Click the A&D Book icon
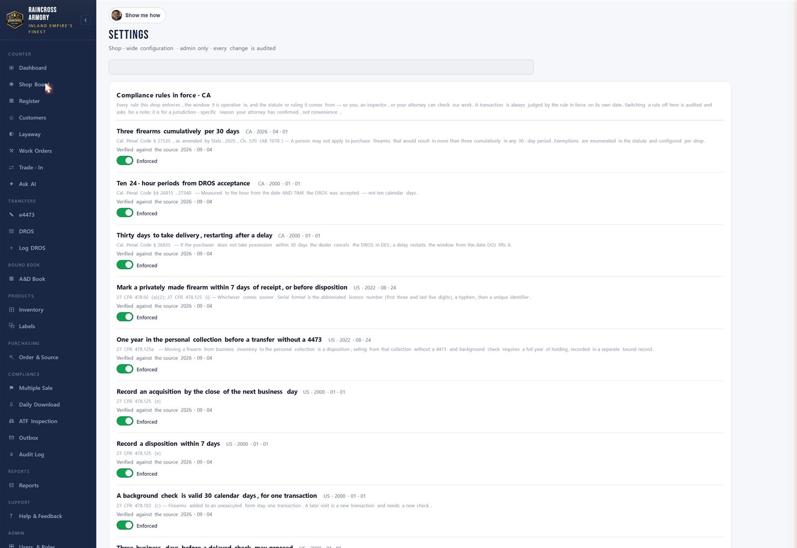 11,279
